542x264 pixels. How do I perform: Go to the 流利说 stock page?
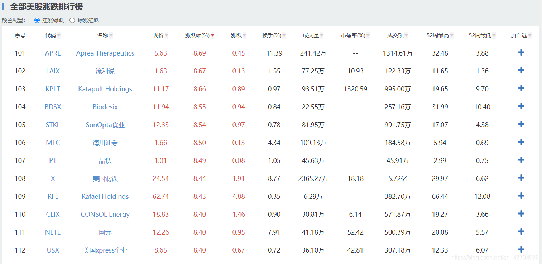pos(105,71)
